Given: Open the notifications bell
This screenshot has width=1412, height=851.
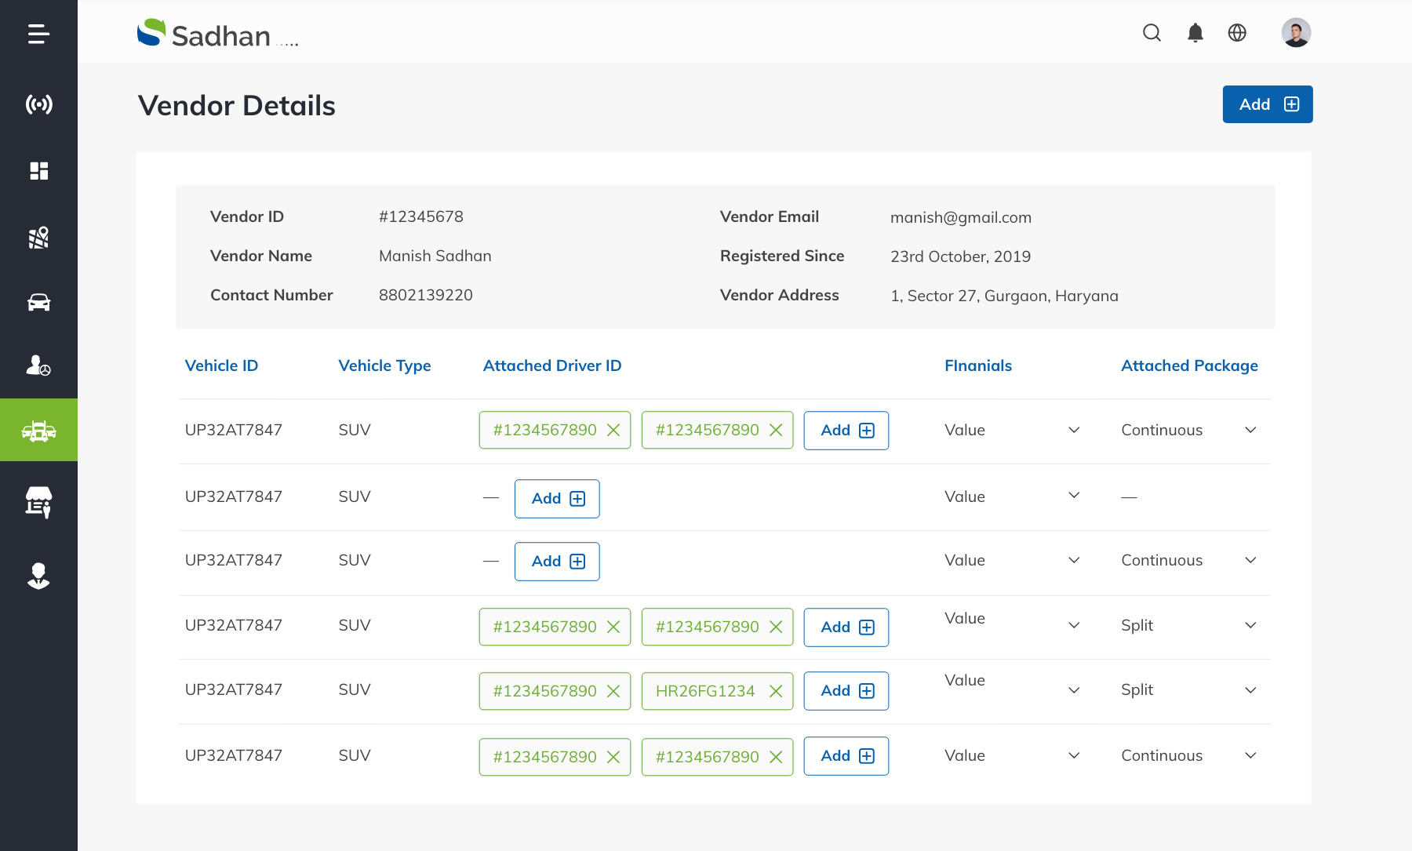Looking at the screenshot, I should click(x=1195, y=33).
